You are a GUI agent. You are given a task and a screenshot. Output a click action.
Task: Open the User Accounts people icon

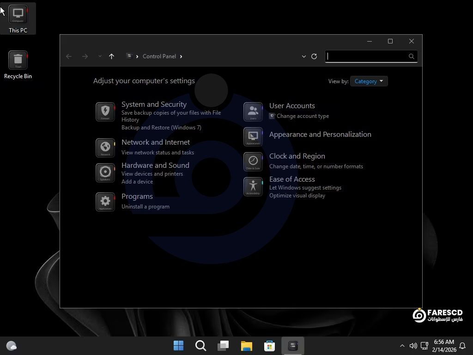click(253, 112)
